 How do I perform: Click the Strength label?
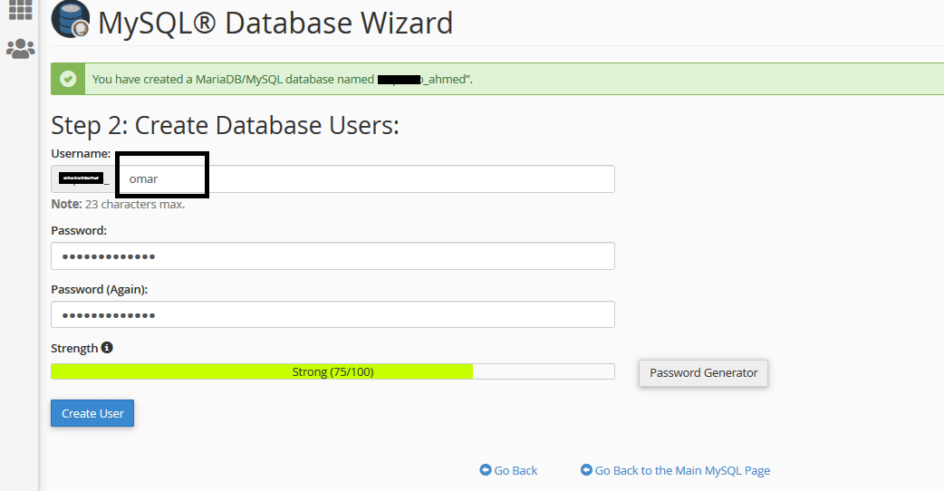pos(74,349)
